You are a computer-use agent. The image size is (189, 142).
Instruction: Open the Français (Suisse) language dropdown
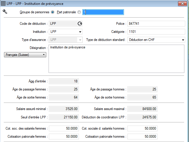(x=25, y=55)
